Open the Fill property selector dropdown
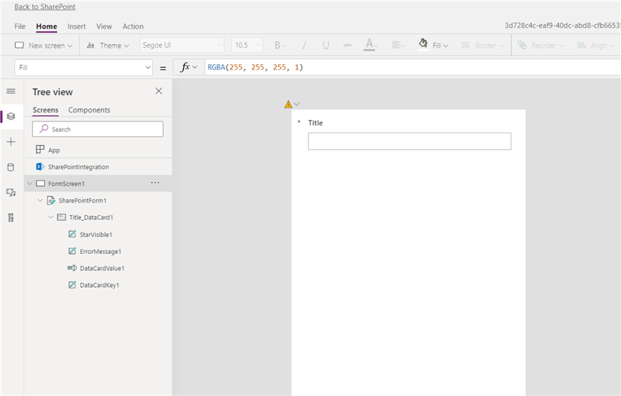 (x=83, y=68)
